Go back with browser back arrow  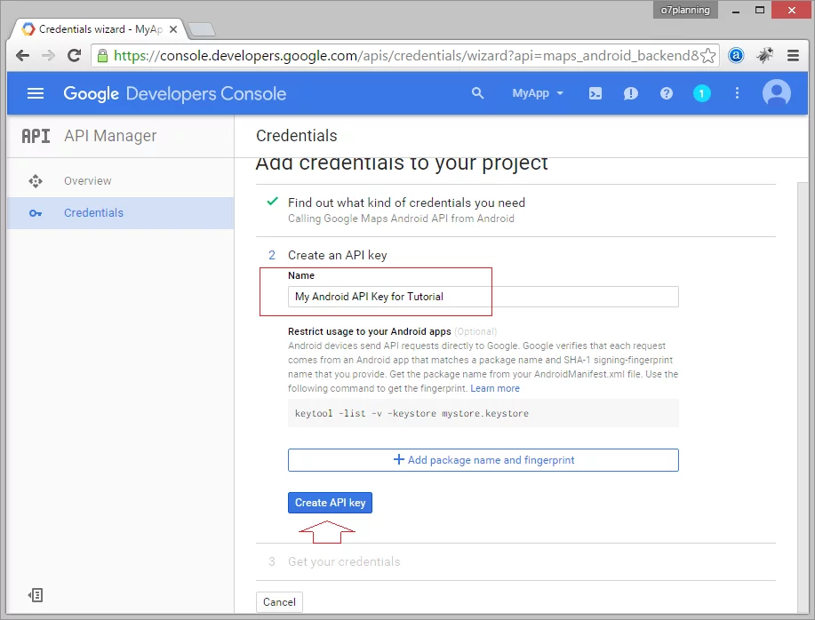point(22,56)
